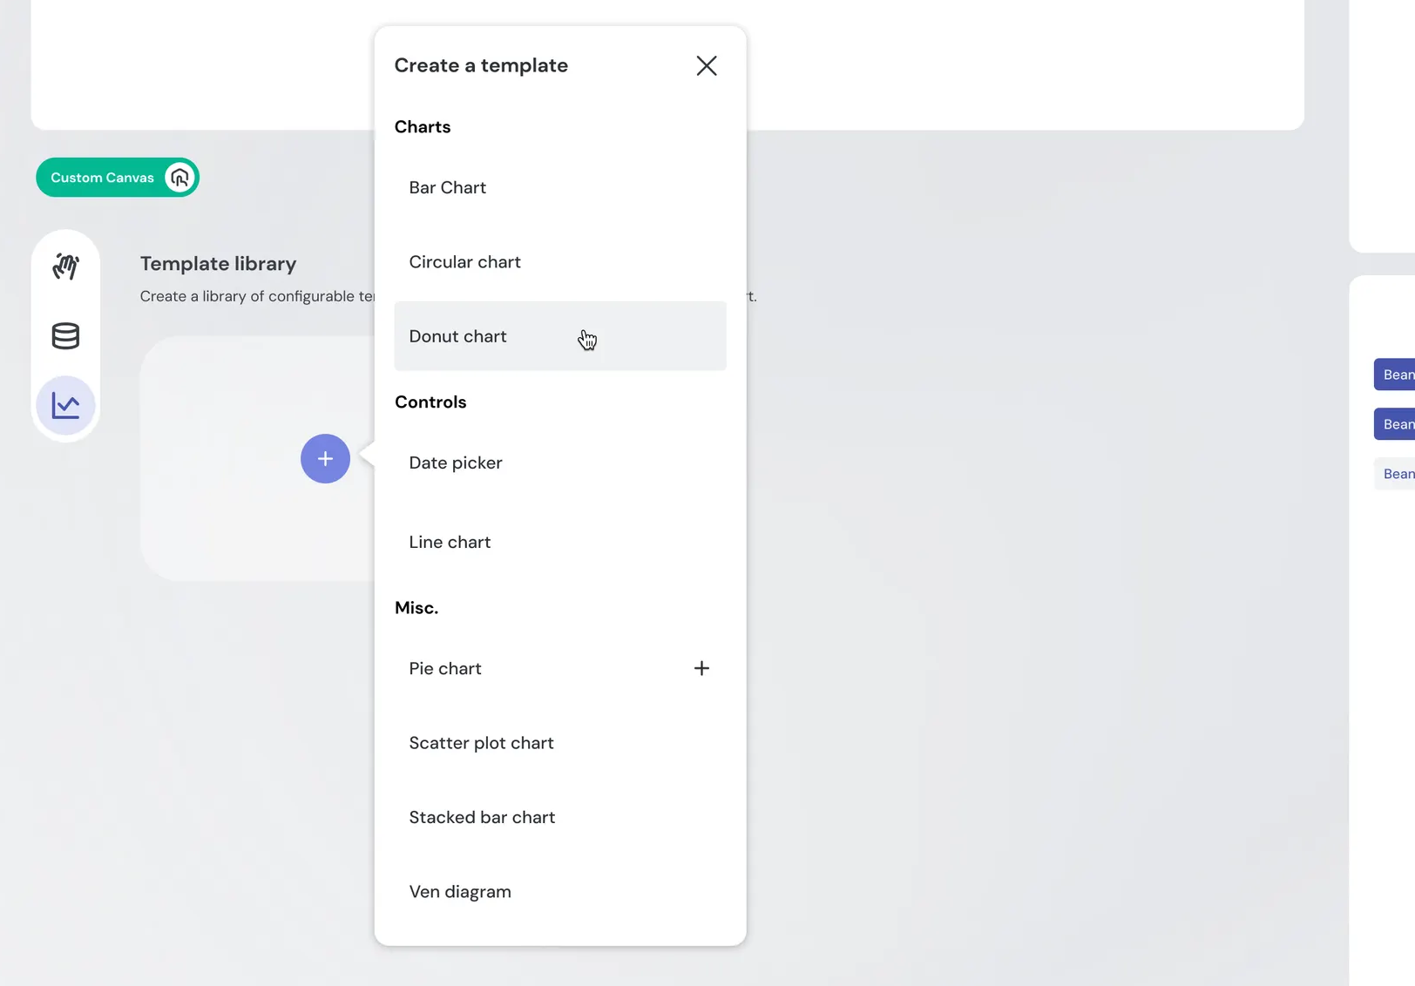Click the plus icon beside Pie chart
Viewport: 1415px width, 986px height.
coord(701,669)
